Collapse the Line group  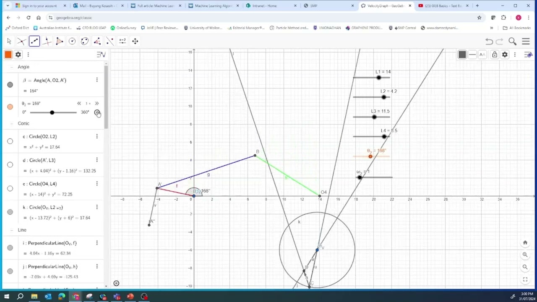point(11,230)
